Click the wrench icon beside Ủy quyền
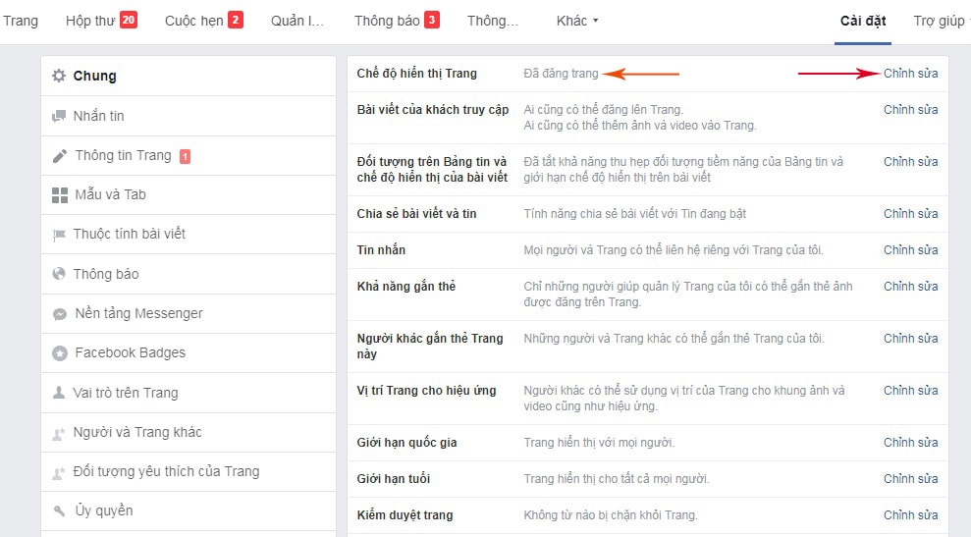The image size is (971, 537). 60,511
